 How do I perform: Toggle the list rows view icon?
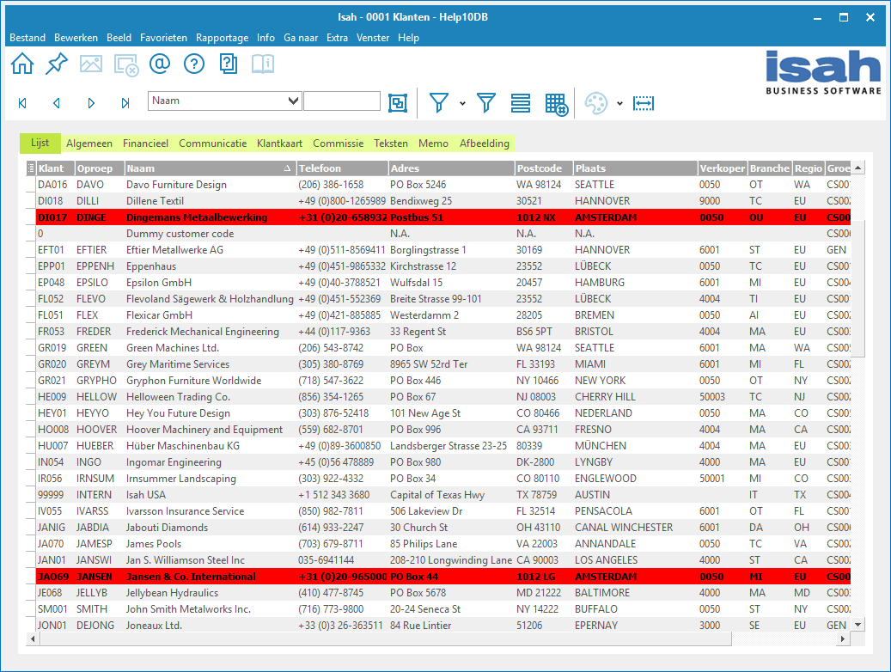pos(521,103)
